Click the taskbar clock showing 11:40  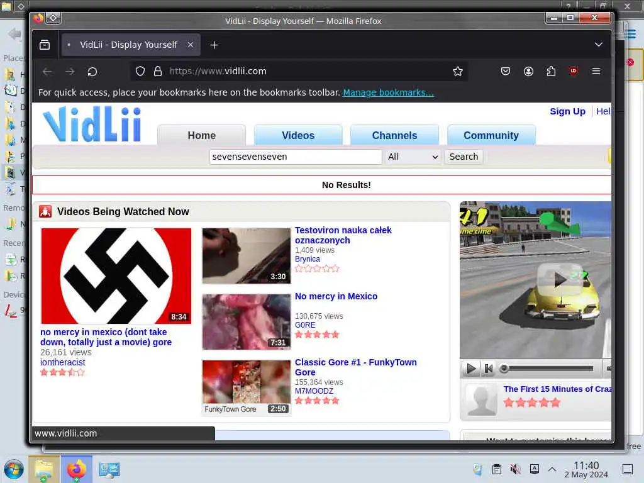586,469
